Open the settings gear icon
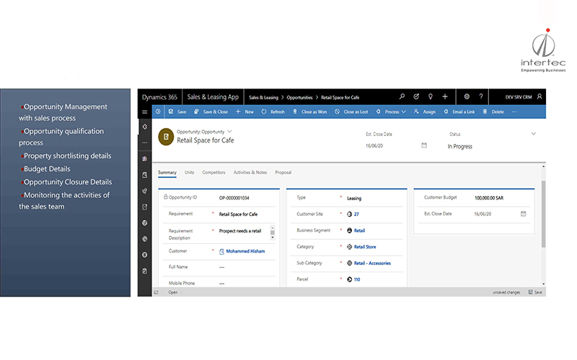The height and width of the screenshot is (360, 577). point(467,96)
